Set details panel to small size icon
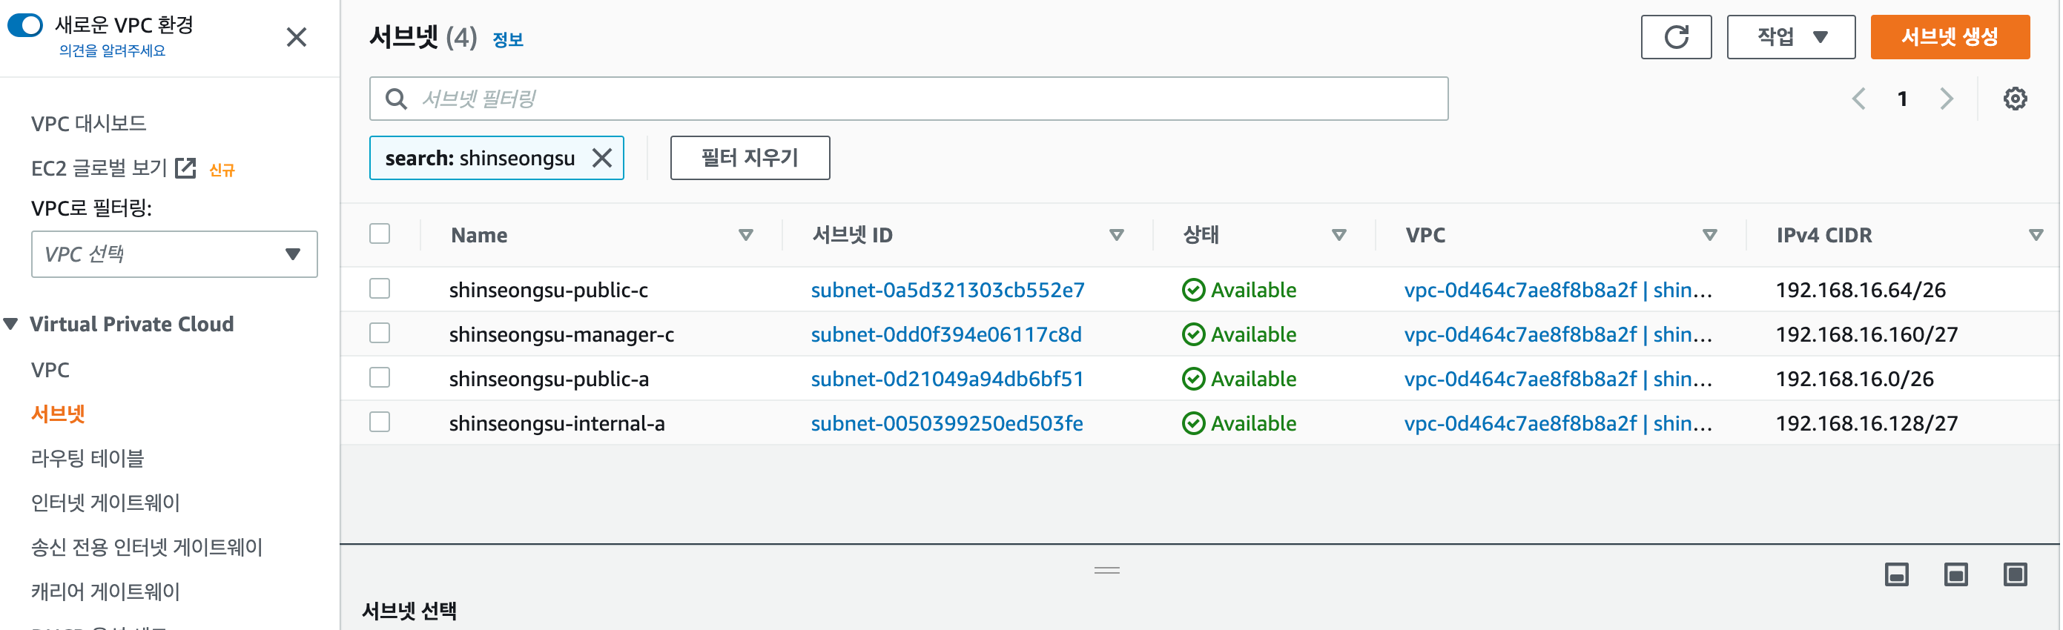This screenshot has width=2063, height=630. (x=1896, y=574)
